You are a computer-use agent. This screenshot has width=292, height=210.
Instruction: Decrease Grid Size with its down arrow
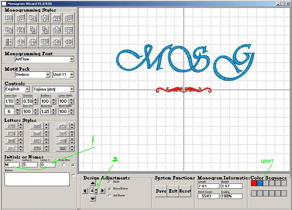[x=36, y=103]
